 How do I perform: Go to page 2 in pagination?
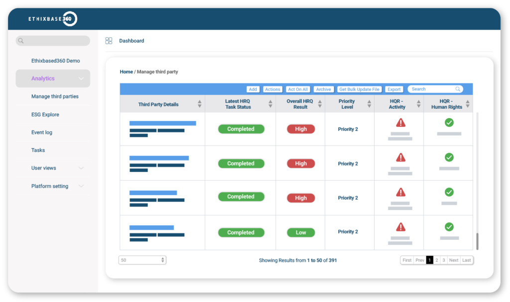pyautogui.click(x=437, y=260)
